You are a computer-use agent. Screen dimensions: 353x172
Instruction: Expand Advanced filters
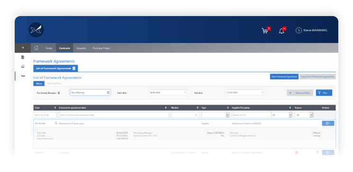tap(299, 93)
